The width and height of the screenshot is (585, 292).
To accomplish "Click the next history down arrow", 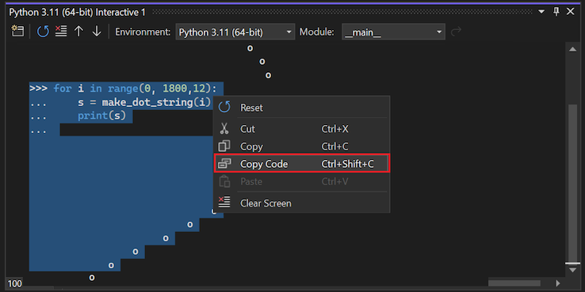I will coord(97,32).
